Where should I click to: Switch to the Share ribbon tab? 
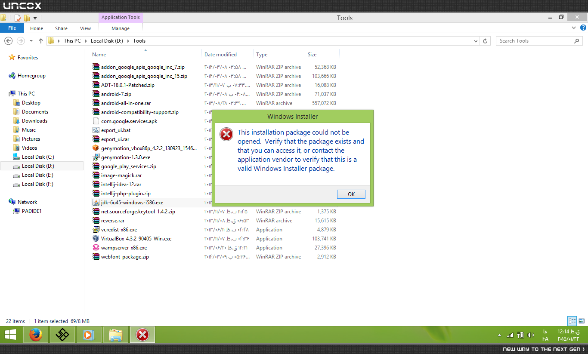pyautogui.click(x=61, y=28)
